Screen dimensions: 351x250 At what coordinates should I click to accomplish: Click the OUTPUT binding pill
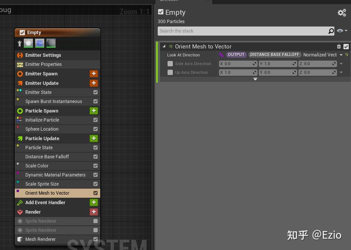pos(236,55)
